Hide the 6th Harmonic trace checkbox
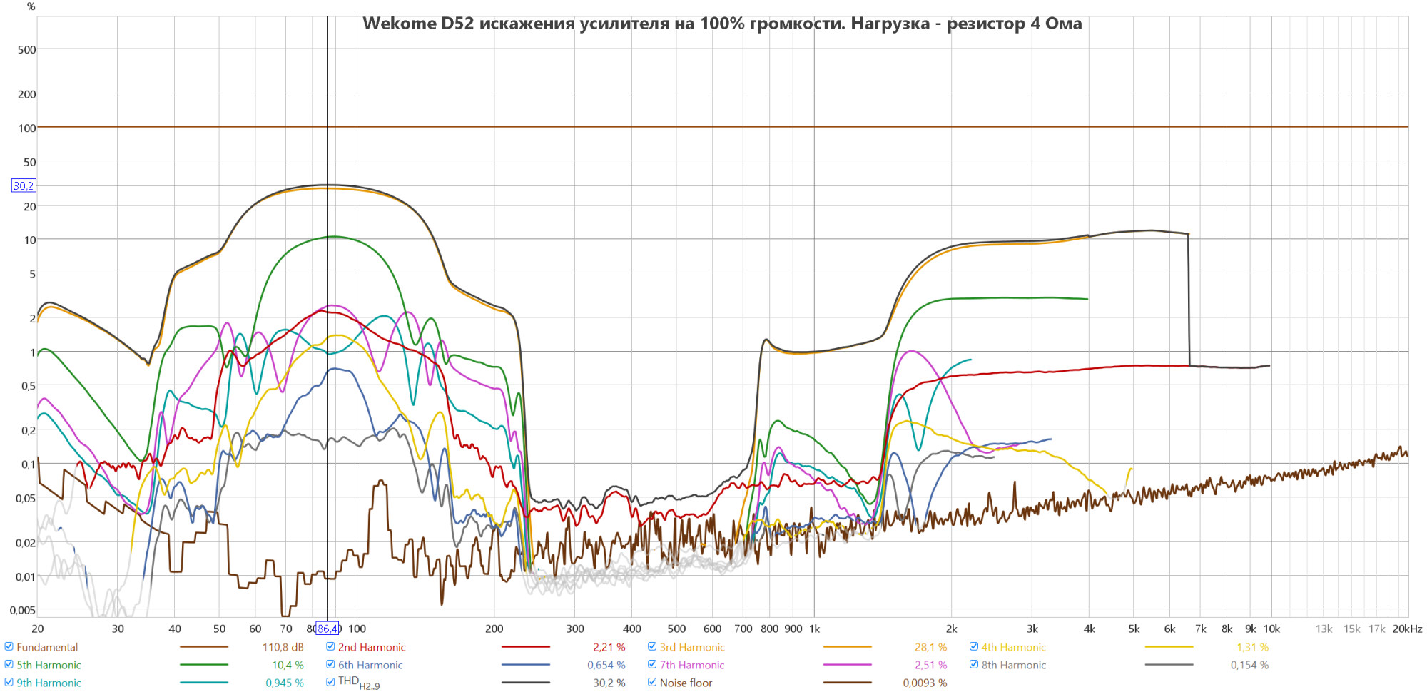Viewport: 1427px width, 692px height. [x=331, y=664]
